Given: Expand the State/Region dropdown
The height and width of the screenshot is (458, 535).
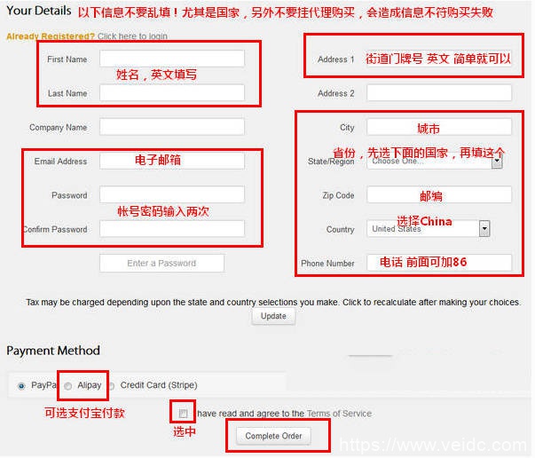Looking at the screenshot, I should pos(497,162).
